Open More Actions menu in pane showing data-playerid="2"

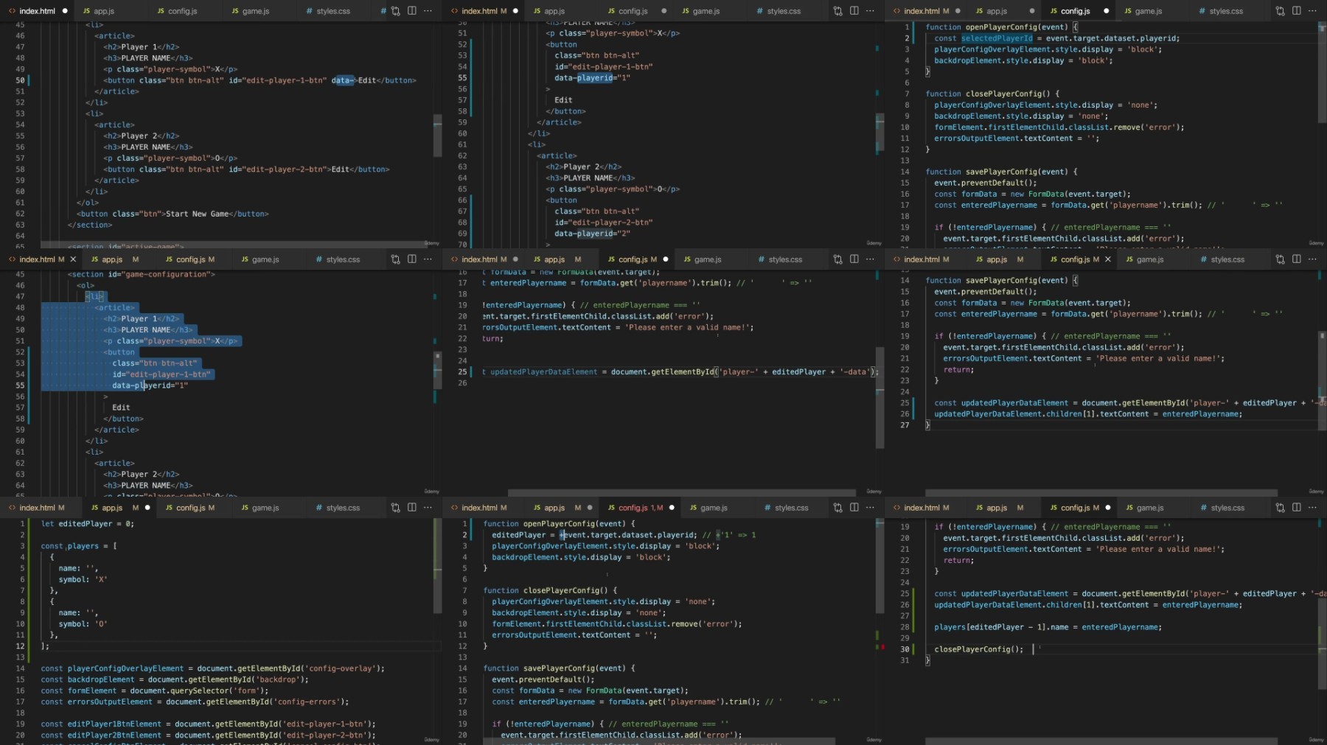(870, 11)
